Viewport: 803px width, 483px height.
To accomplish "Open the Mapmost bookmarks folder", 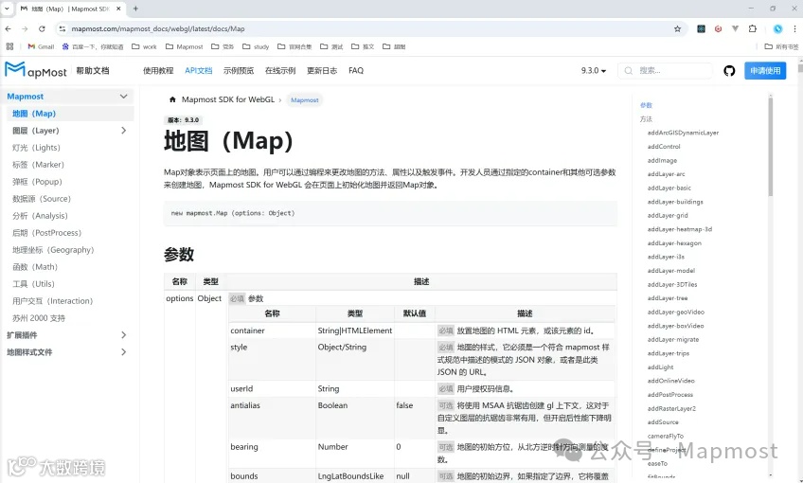I will (185, 46).
